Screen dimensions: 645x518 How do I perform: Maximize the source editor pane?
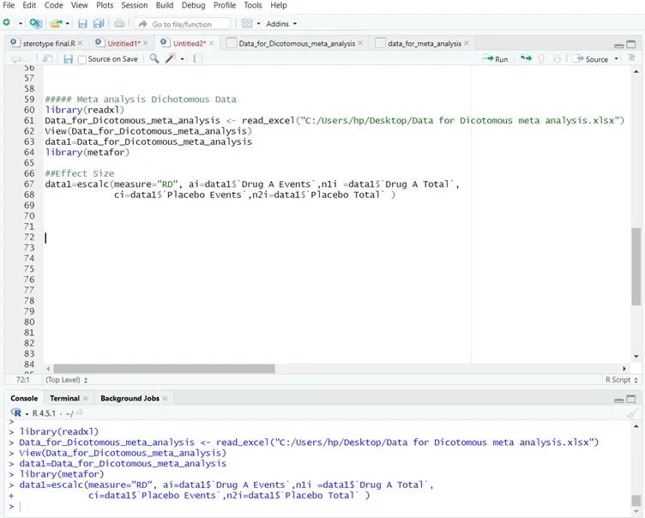630,44
